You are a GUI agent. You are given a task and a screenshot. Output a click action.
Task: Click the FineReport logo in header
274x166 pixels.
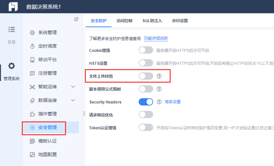click(13, 7)
